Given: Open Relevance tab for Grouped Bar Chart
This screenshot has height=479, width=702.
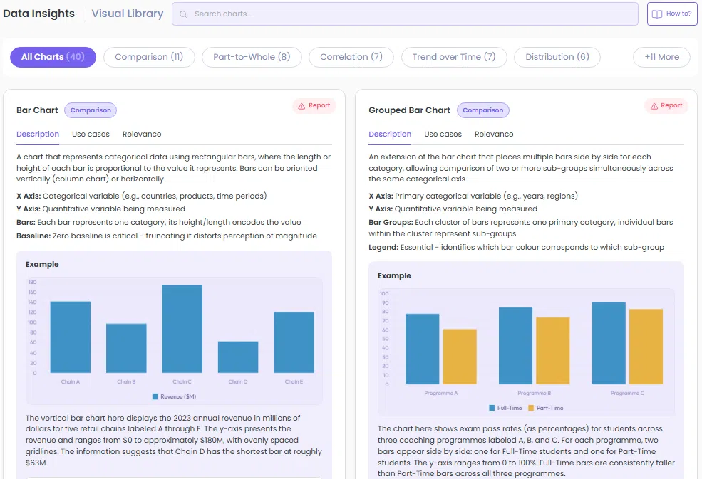Looking at the screenshot, I should (x=494, y=135).
